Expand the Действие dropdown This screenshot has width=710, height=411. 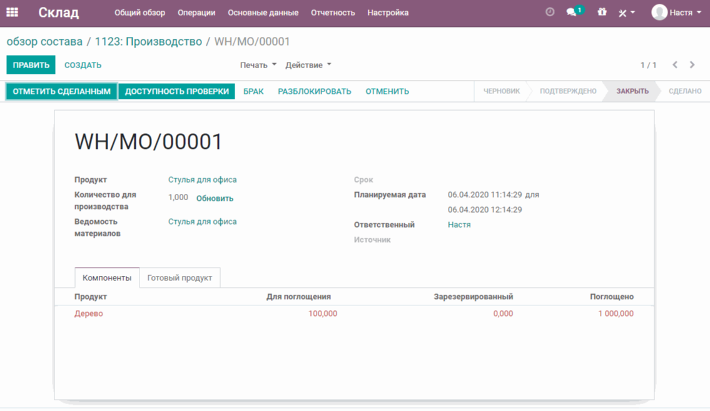[x=308, y=65]
